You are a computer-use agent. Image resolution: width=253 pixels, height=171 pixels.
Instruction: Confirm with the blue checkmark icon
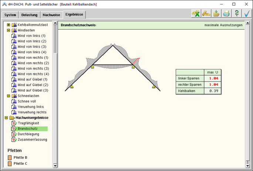click(247, 14)
